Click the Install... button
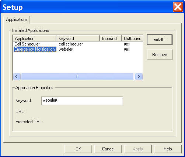185x157 pixels. tap(160, 40)
